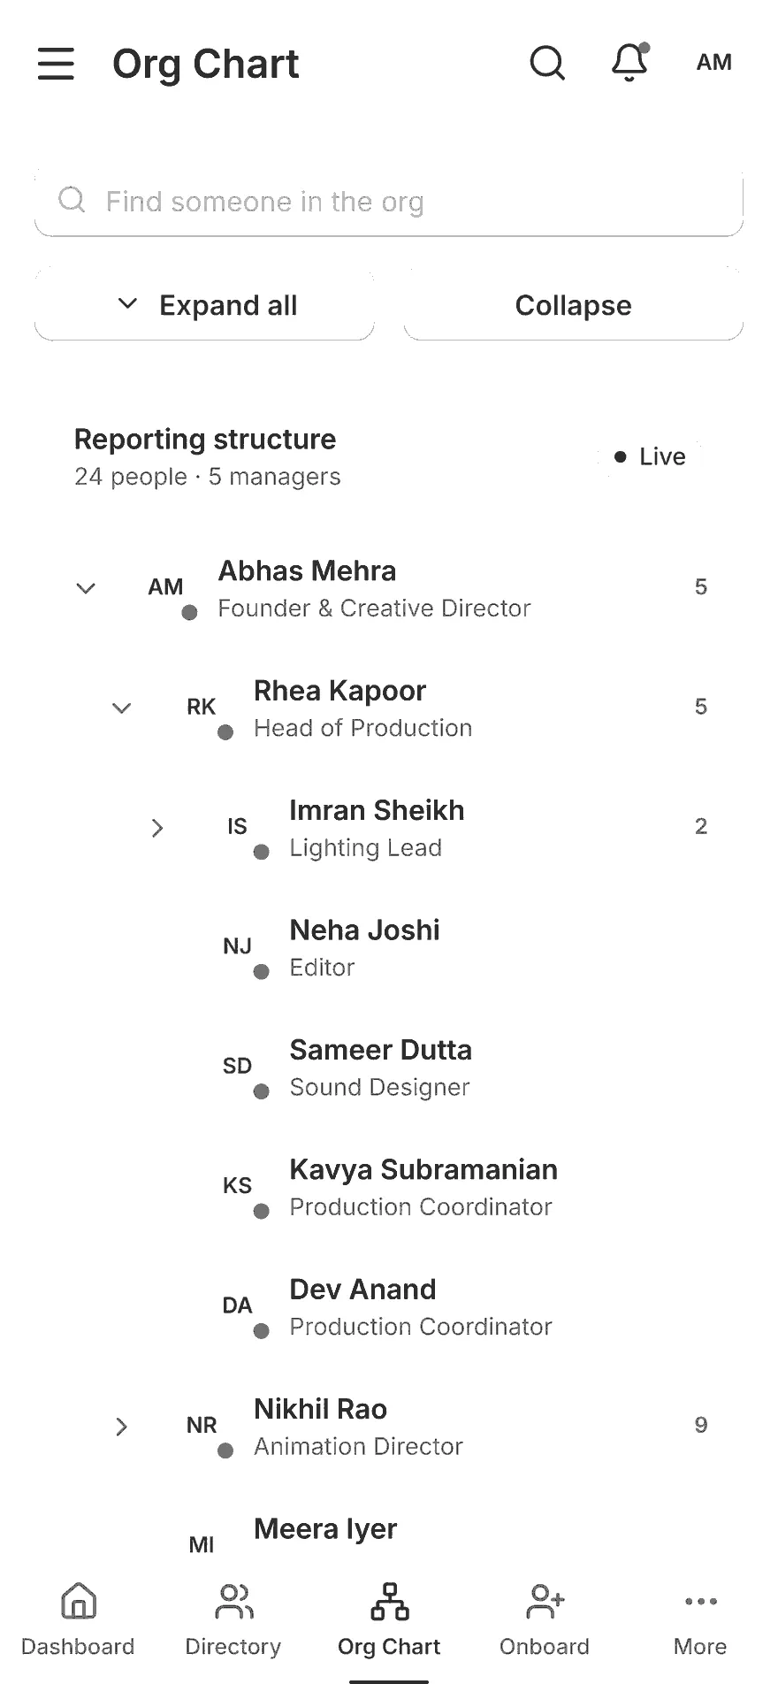Select the Rhea Kapoor name

(x=339, y=691)
